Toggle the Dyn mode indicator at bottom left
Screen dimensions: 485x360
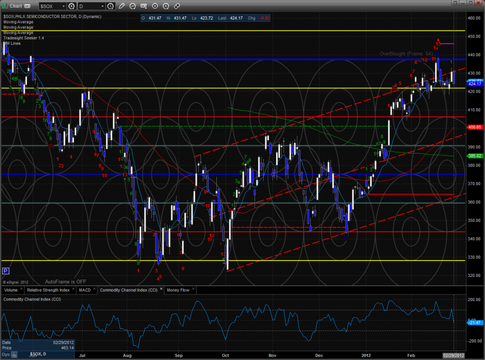click(x=6, y=355)
